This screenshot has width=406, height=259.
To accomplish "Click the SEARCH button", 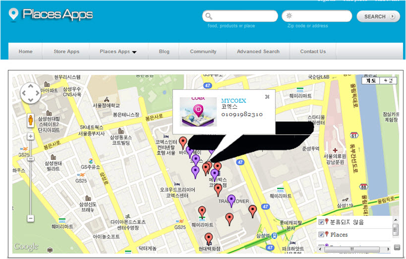I will point(378,16).
